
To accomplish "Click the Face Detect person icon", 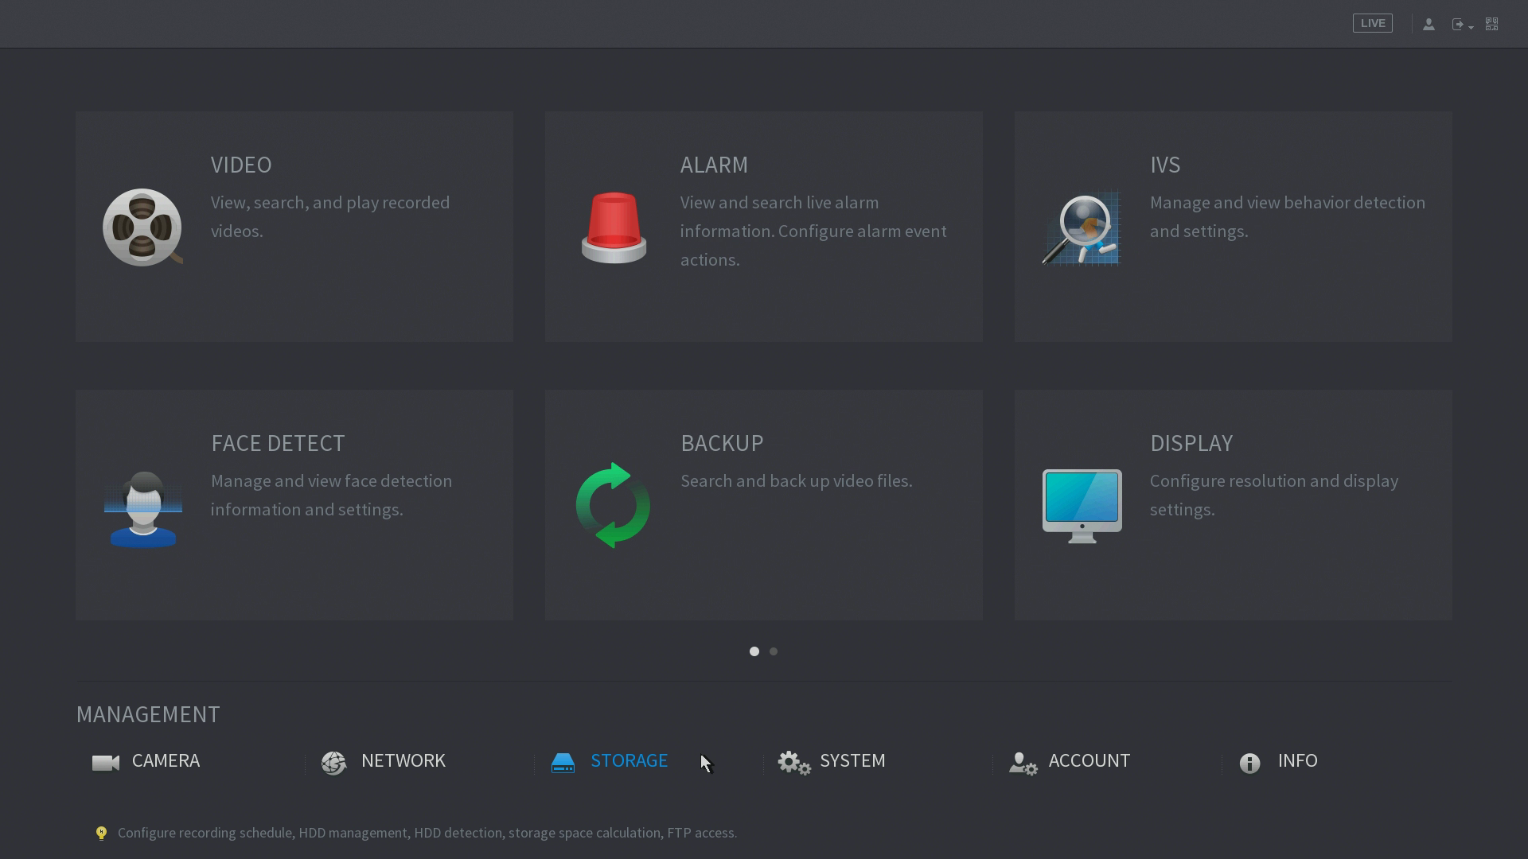I will coord(142,509).
